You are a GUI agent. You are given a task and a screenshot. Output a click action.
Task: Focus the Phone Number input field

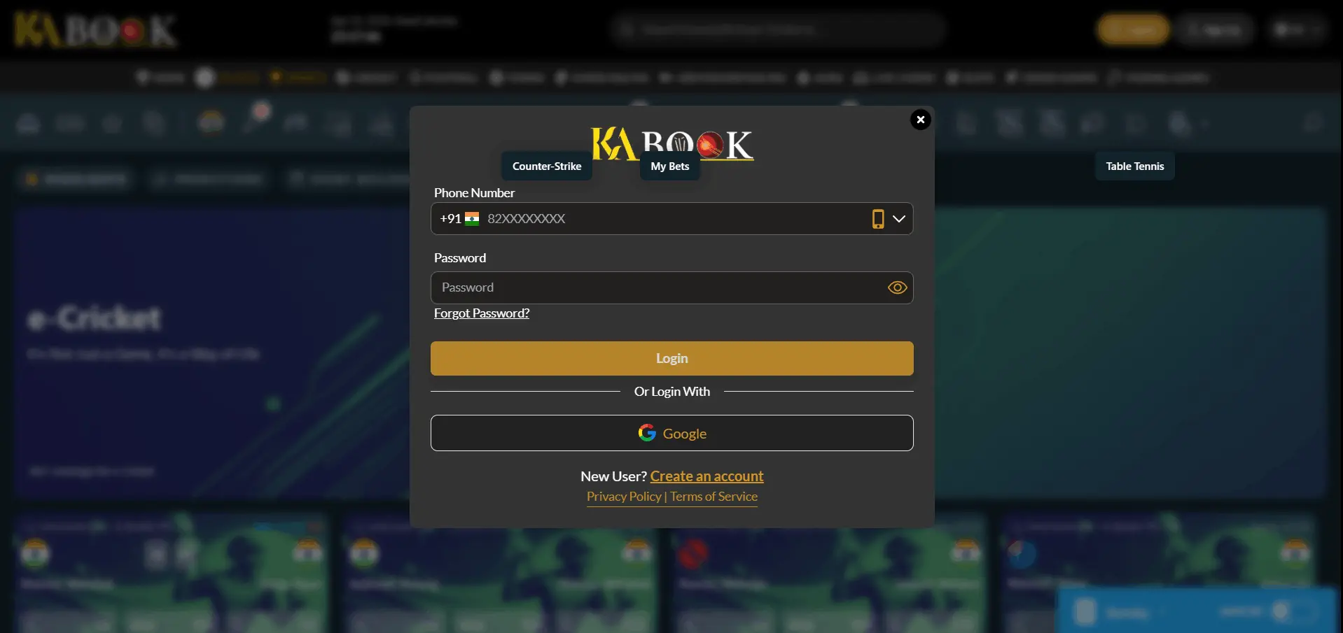coord(665,219)
